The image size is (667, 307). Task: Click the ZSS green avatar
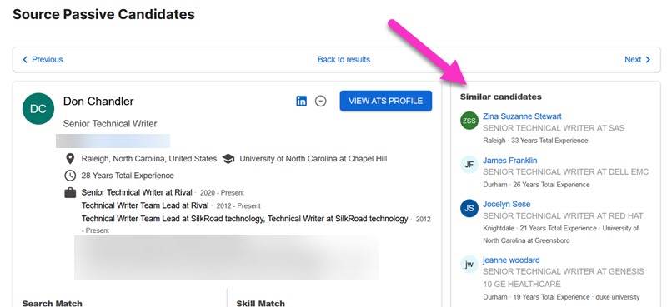[x=469, y=121]
